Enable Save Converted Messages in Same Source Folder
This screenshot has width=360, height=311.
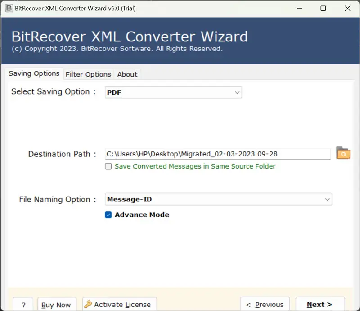click(x=108, y=166)
